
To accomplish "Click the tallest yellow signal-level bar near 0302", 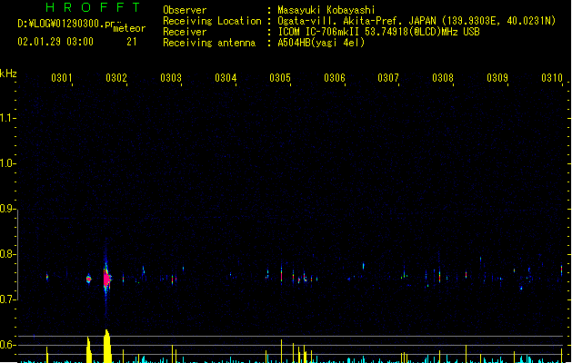I will tap(107, 346).
